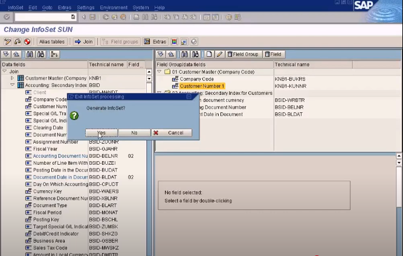
Task: Close the Exit InfoSet processing dialog
Action: point(189,97)
